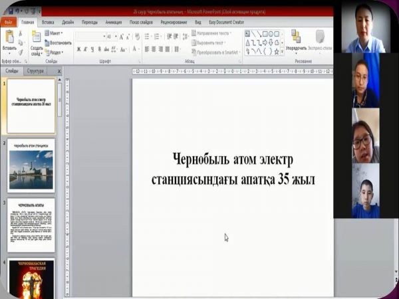This screenshot has width=399, height=299.
Task: Toggle bold (Ж) formatting
Action: click(78, 49)
